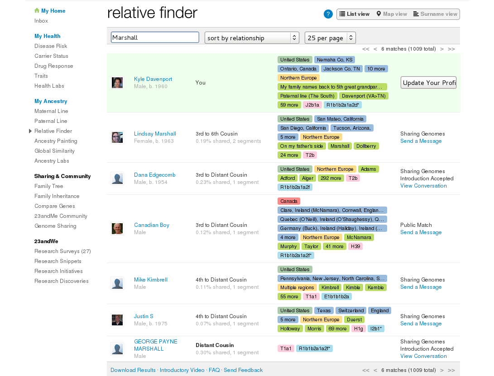Go to first page using bottom << arrows
494x376 pixels.
pos(365,370)
